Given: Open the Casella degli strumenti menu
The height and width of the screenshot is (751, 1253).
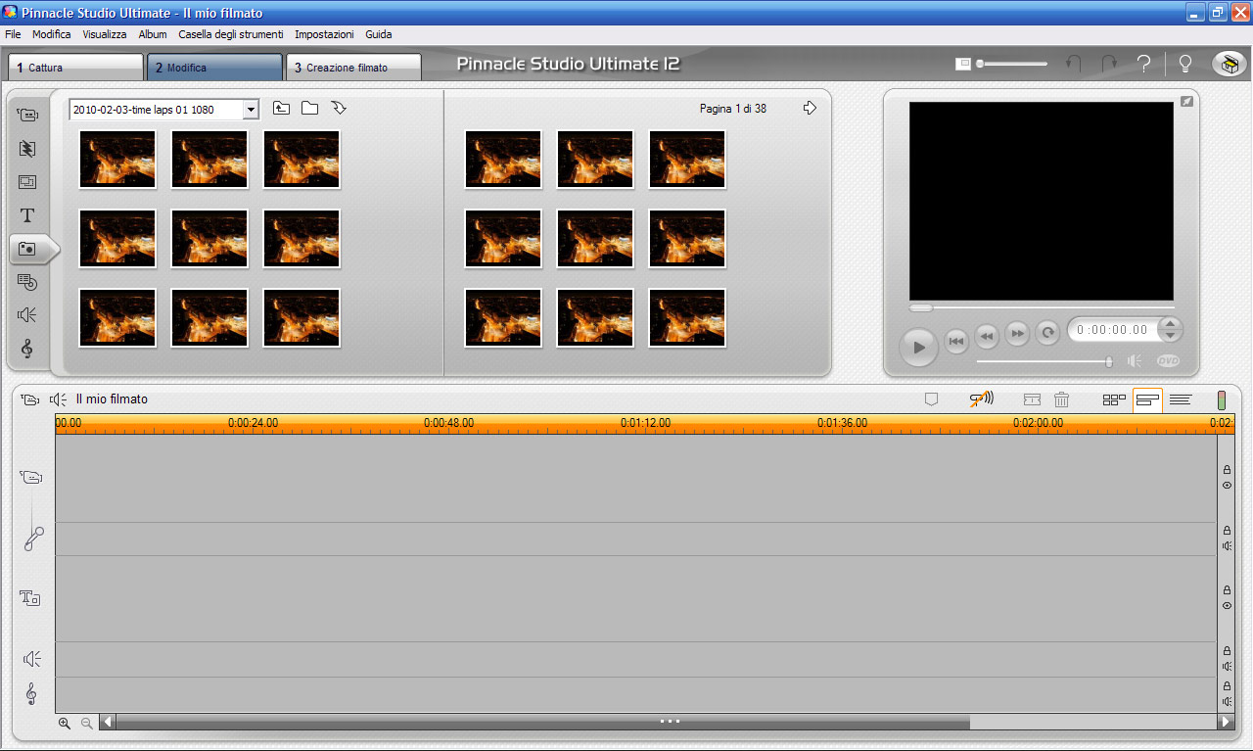Looking at the screenshot, I should click(x=230, y=34).
